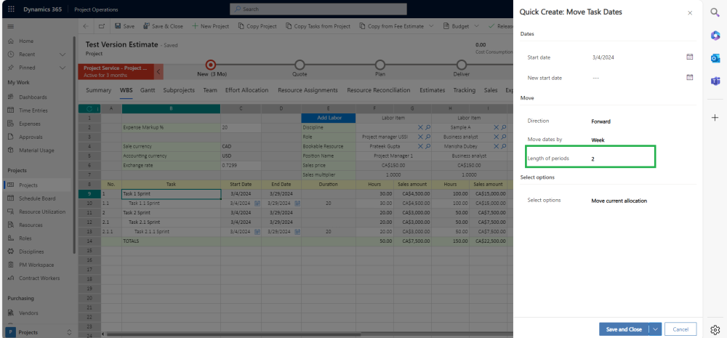Switch to the Gantt tab
The height and width of the screenshot is (338, 727).
pyautogui.click(x=148, y=90)
